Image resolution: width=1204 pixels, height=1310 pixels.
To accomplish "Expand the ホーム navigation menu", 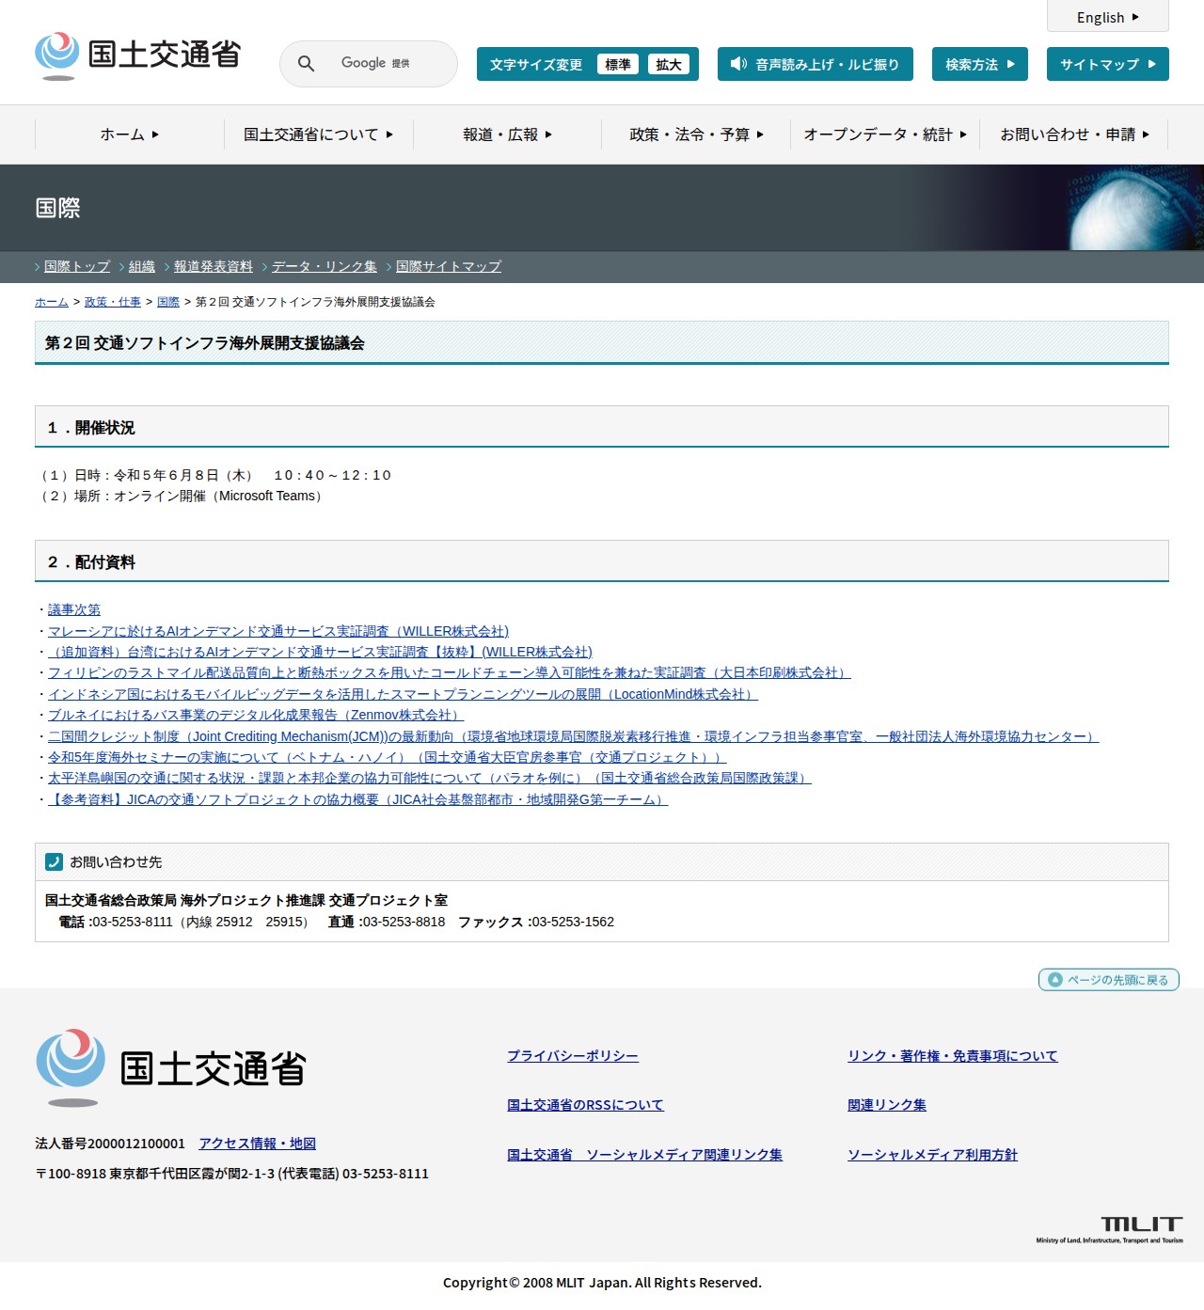I will click(x=130, y=134).
